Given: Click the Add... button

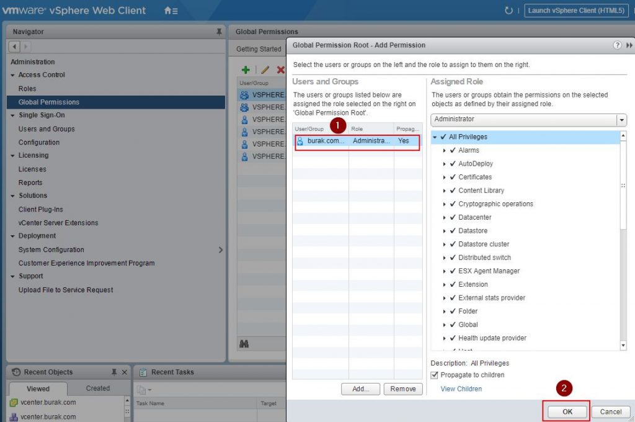Looking at the screenshot, I should (x=360, y=388).
